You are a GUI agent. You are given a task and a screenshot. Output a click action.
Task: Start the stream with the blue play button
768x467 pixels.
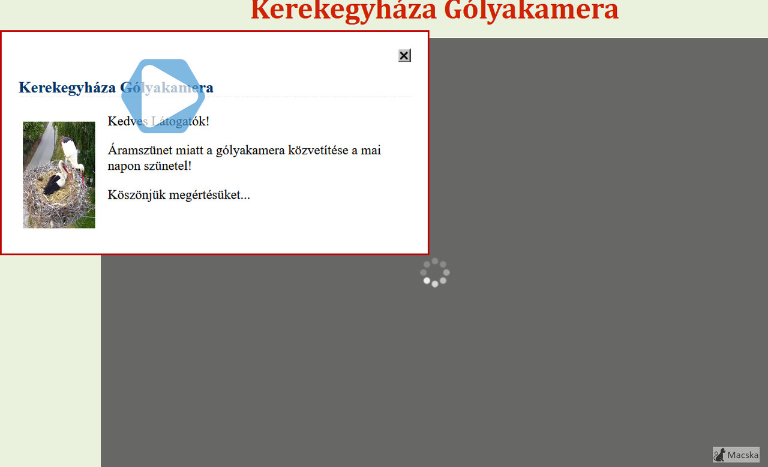click(163, 96)
